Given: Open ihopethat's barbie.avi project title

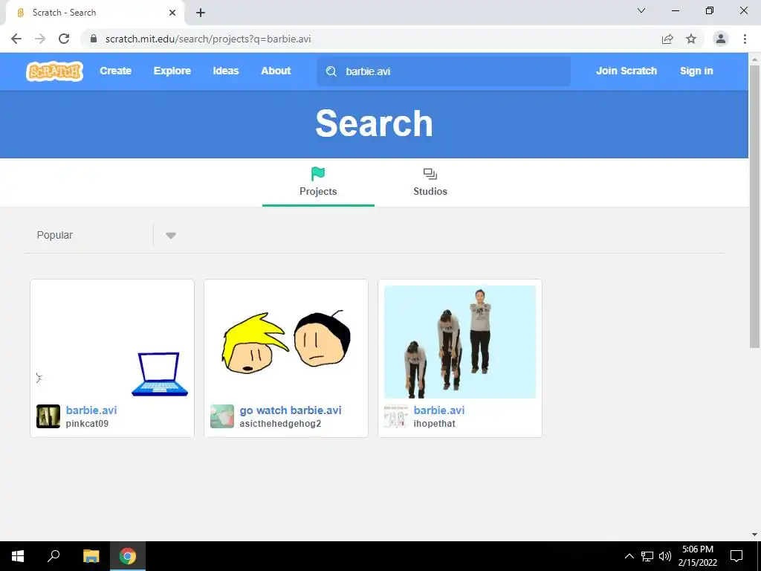Looking at the screenshot, I should [x=438, y=410].
